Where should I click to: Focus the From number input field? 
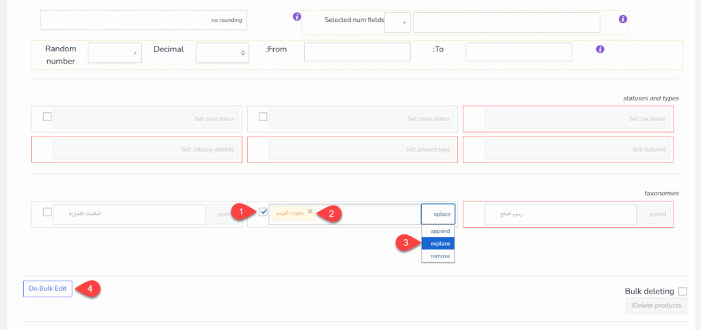click(x=357, y=52)
